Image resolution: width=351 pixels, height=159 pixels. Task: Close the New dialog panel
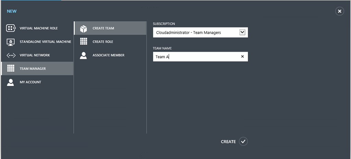[339, 11]
